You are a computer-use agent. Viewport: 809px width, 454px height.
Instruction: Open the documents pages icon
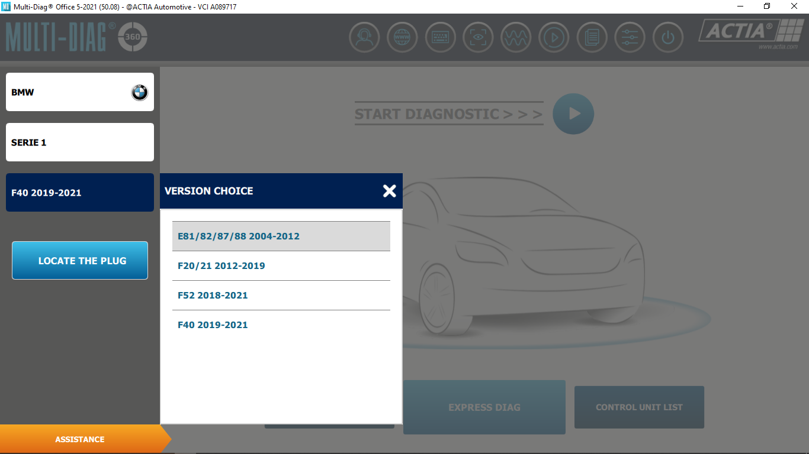(x=592, y=38)
